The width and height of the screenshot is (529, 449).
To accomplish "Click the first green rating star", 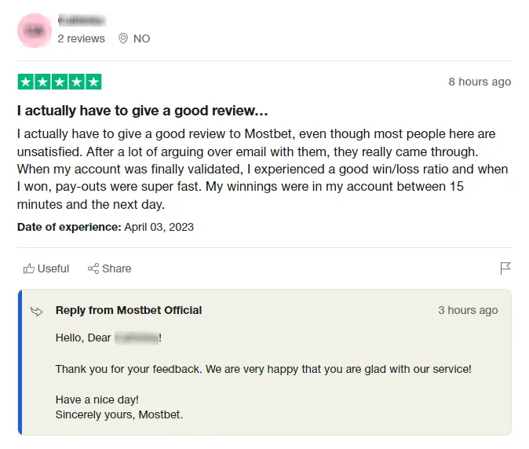I will (25, 82).
